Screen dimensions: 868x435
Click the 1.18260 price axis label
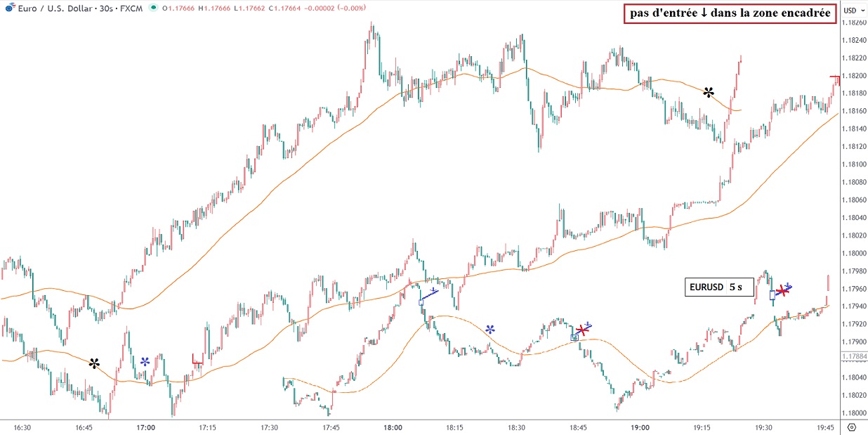pos(853,22)
